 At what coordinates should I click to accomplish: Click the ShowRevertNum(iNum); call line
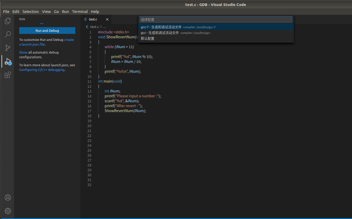coord(125,111)
